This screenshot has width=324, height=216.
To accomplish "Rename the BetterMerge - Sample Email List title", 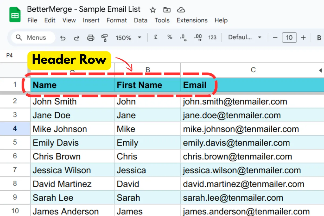I will click(84, 9).
